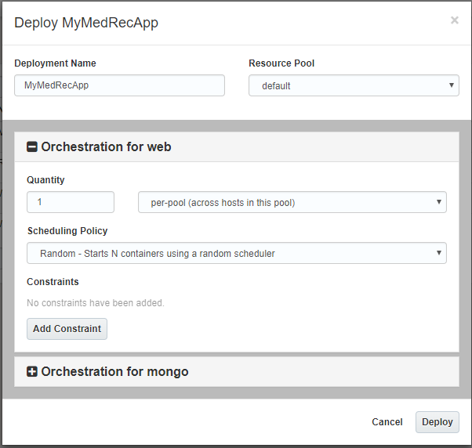Open the per-pool quantity scope dropdown
The width and height of the screenshot is (472, 448).
[x=292, y=202]
